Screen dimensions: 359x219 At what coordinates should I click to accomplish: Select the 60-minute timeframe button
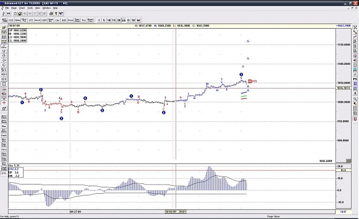(x=123, y=20)
